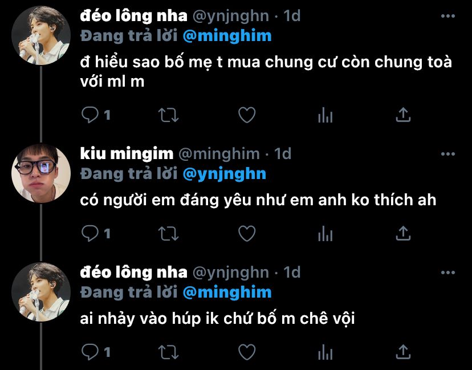472x370 pixels.
Task: Open kiu mingim's profile picture
Action: (41, 173)
